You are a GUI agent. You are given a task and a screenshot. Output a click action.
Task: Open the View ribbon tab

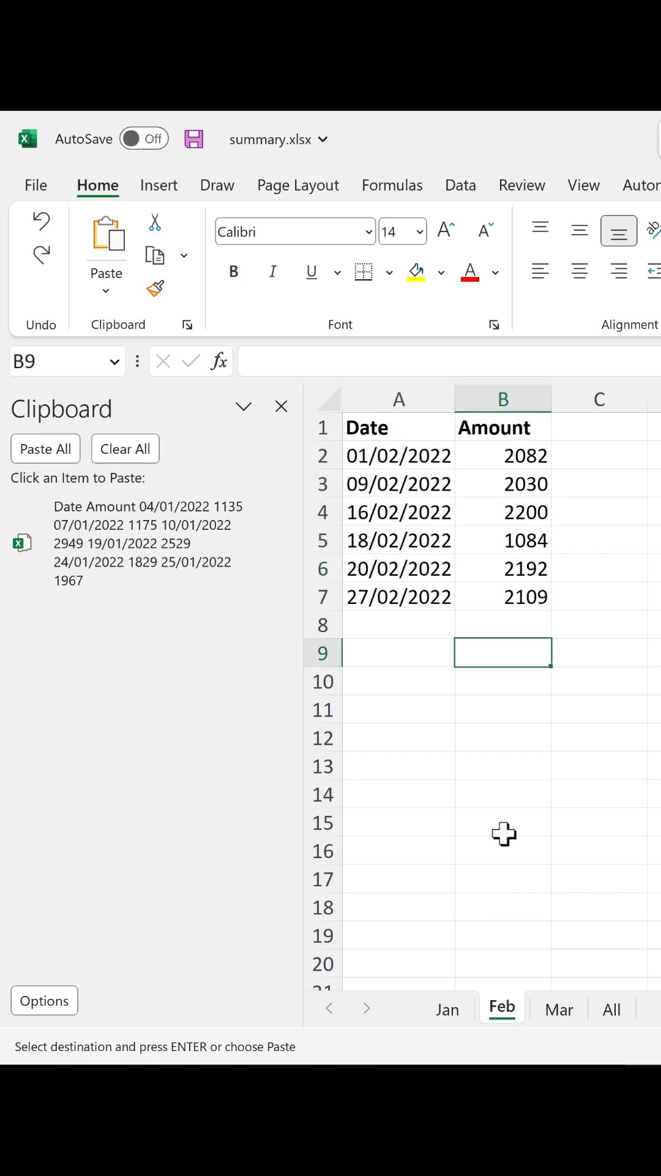583,185
